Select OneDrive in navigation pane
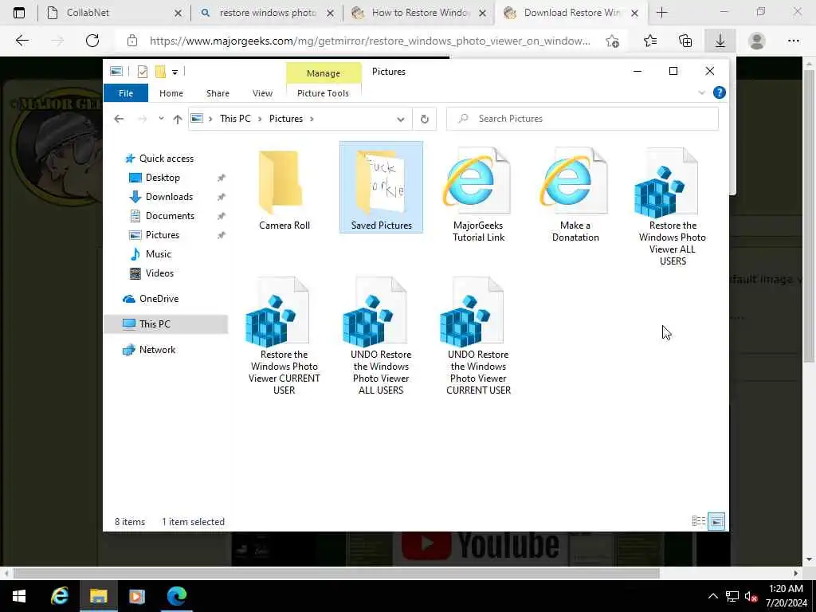This screenshot has width=816, height=612. (x=159, y=299)
